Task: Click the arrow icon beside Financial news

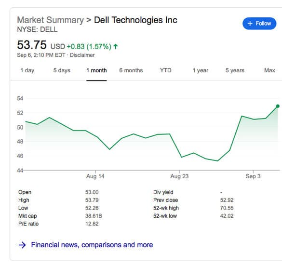Action: (x=22, y=245)
